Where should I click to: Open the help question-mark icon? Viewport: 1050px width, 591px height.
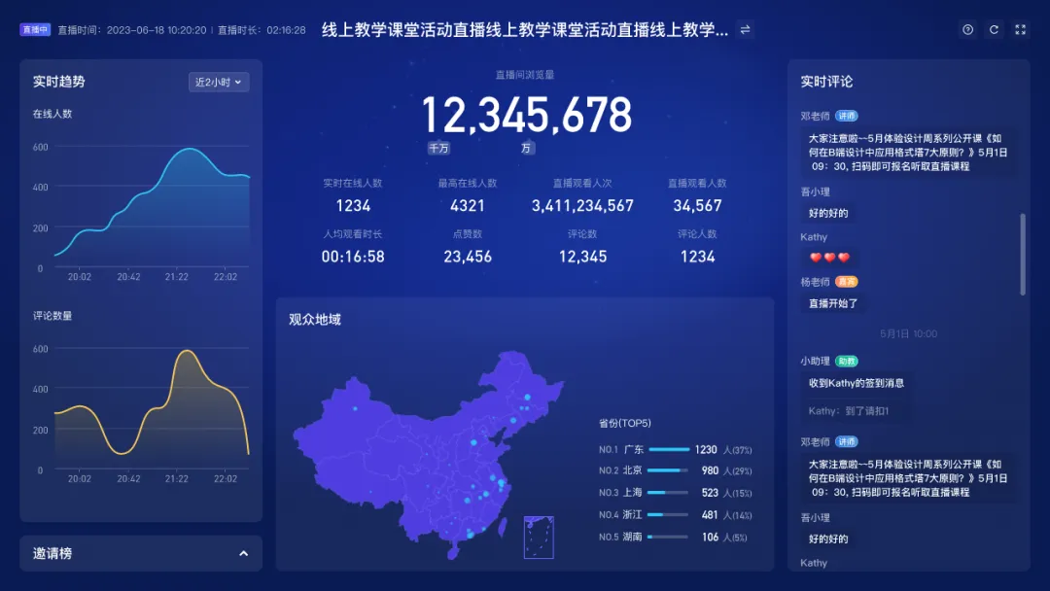click(x=967, y=29)
